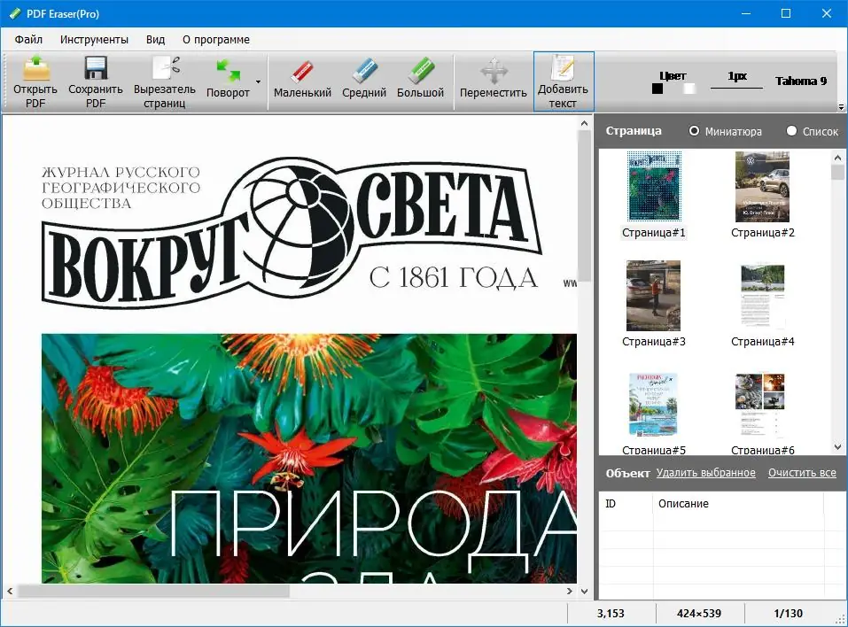848x627 pixels.
Task: Click the thumbnail panel scroll-up arrow
Action: click(837, 158)
